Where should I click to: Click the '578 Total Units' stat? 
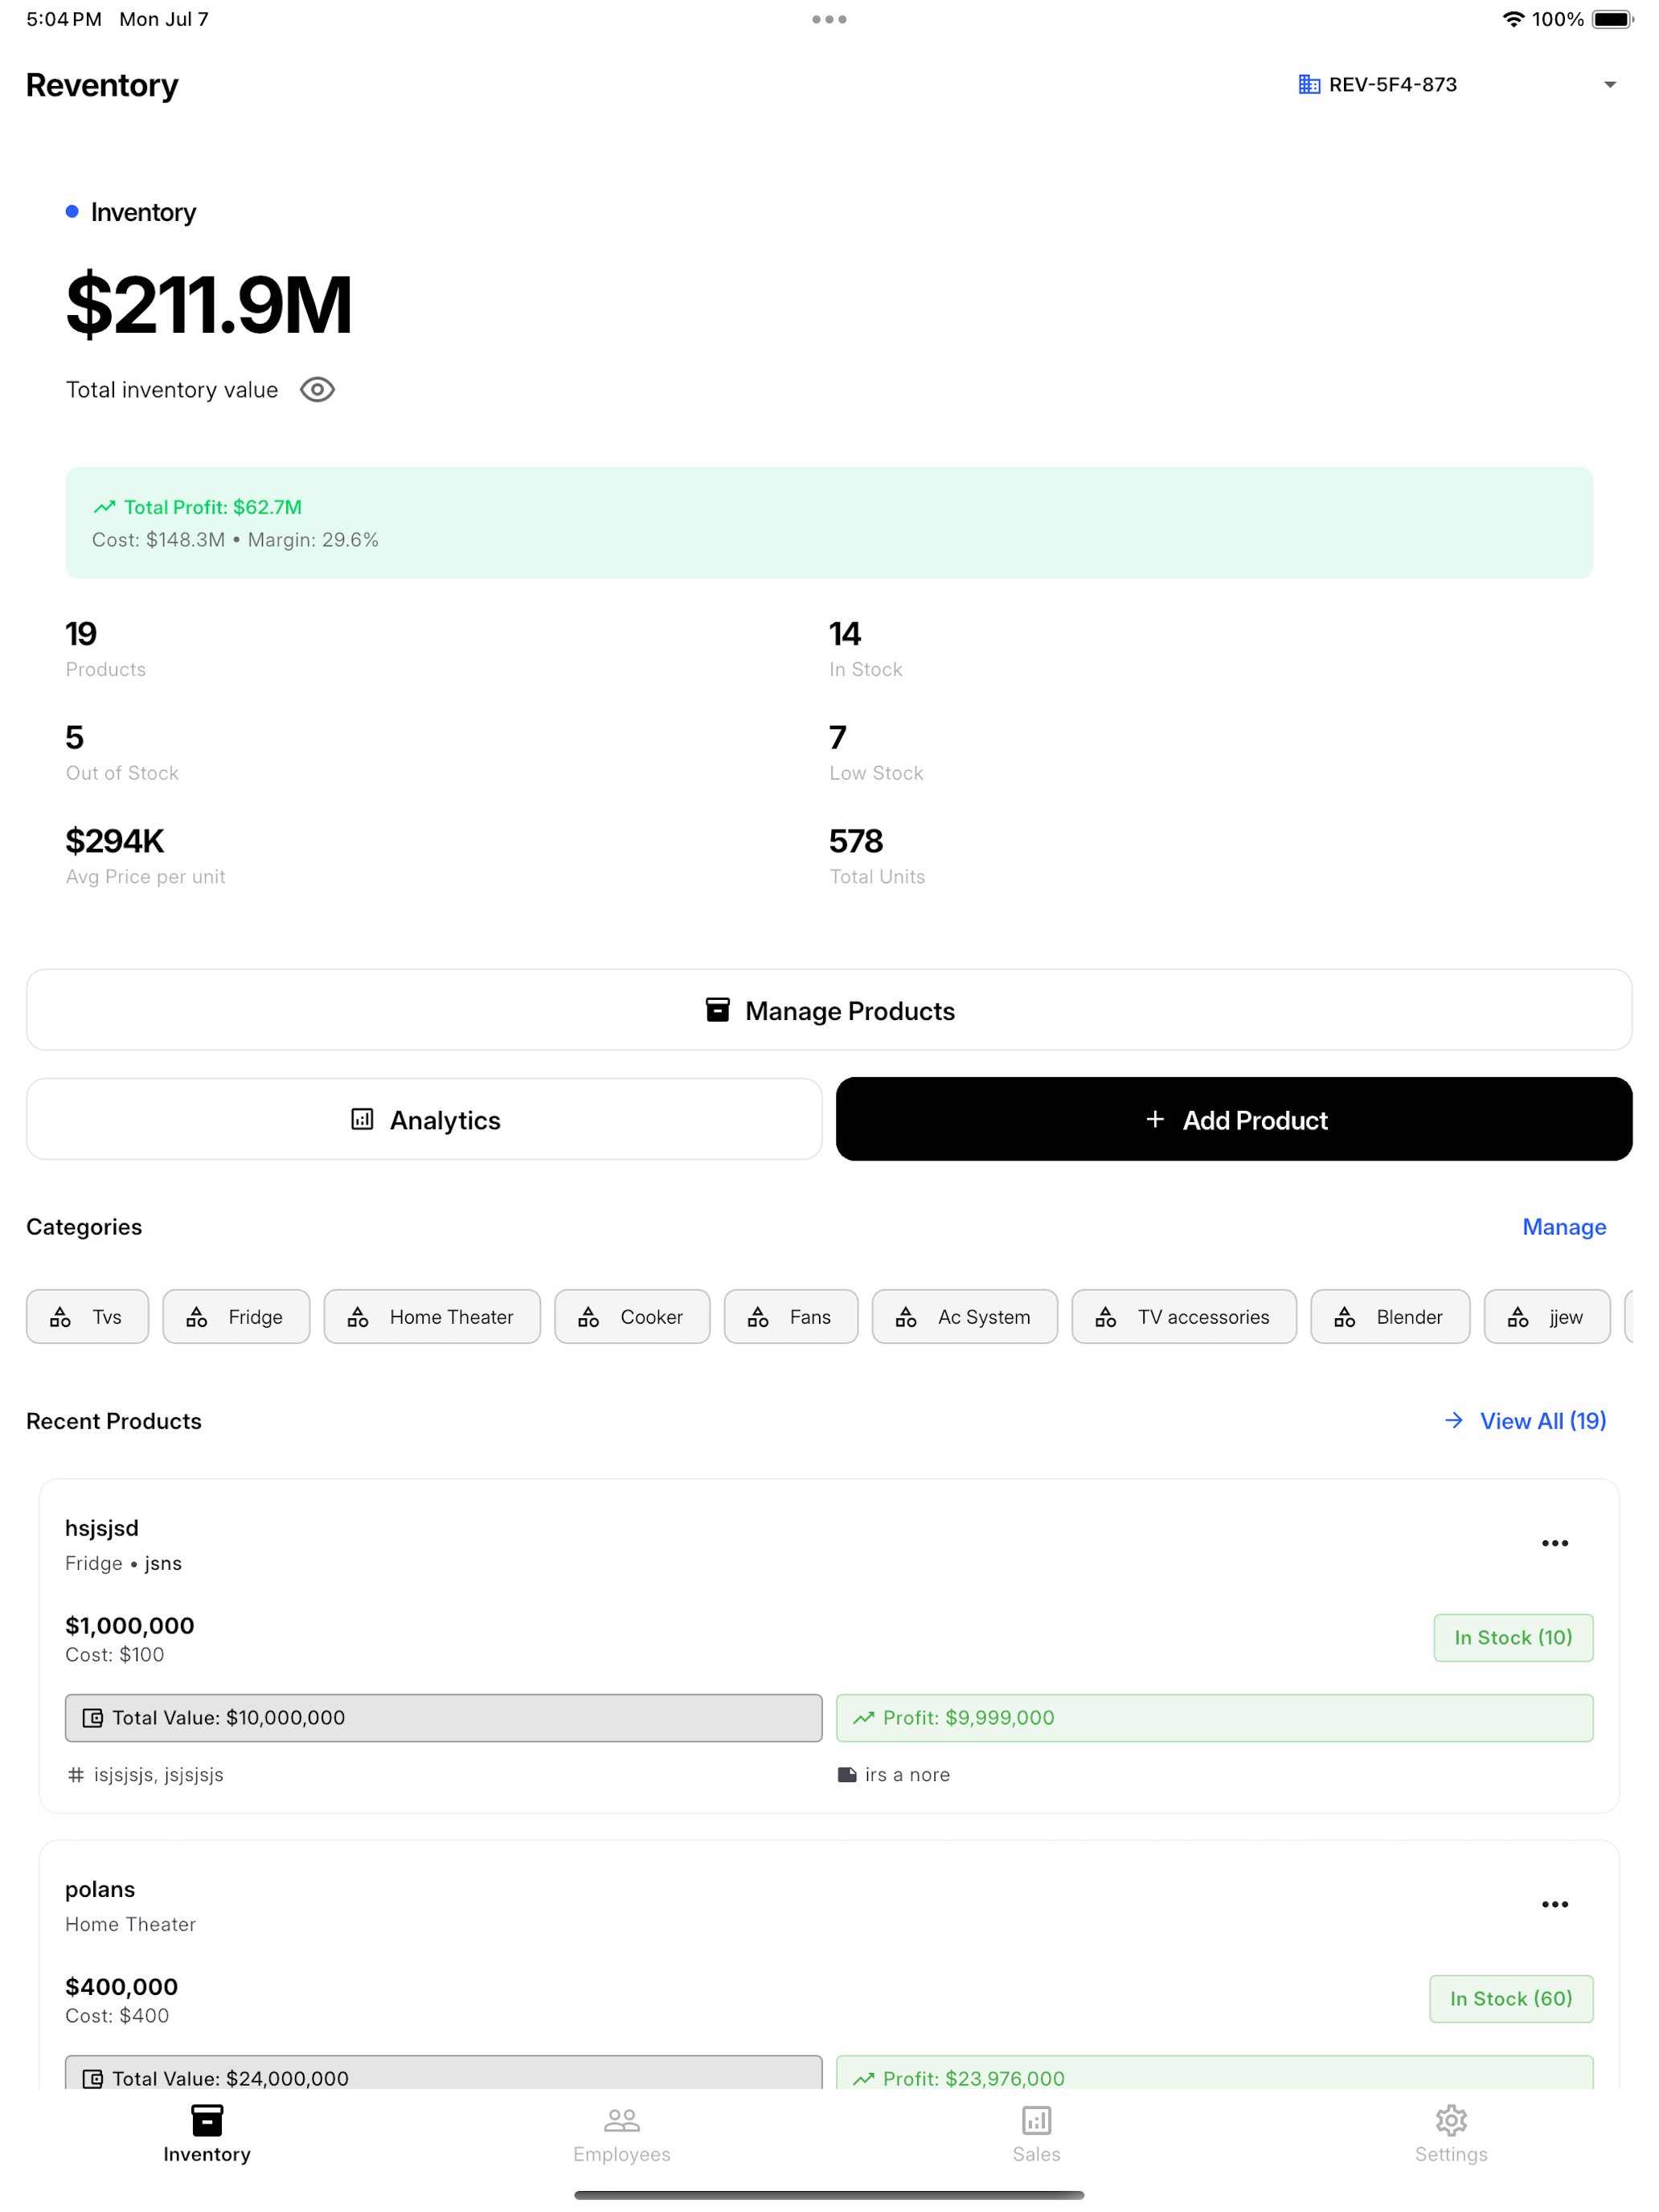(877, 857)
